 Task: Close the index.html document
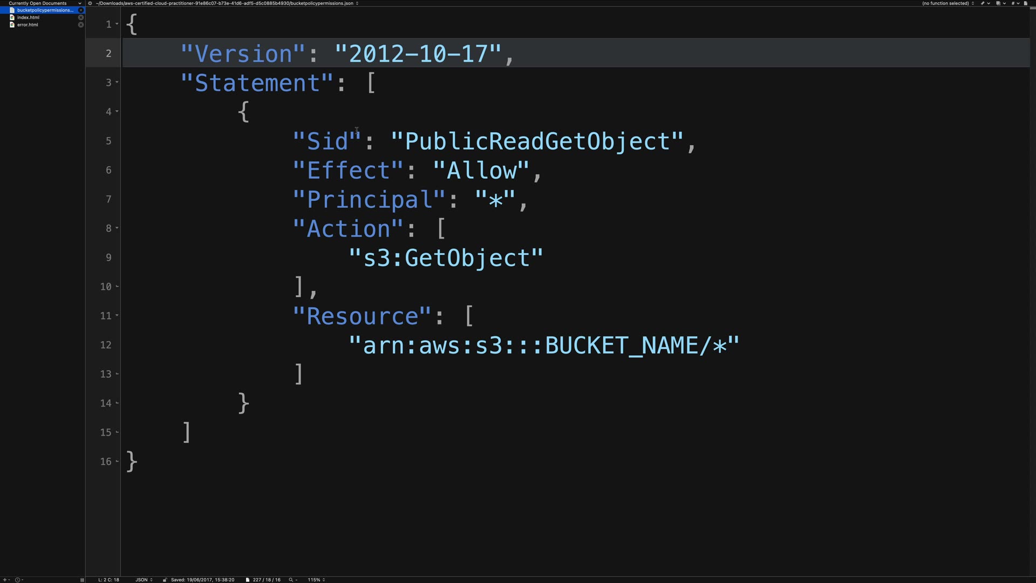click(x=81, y=17)
